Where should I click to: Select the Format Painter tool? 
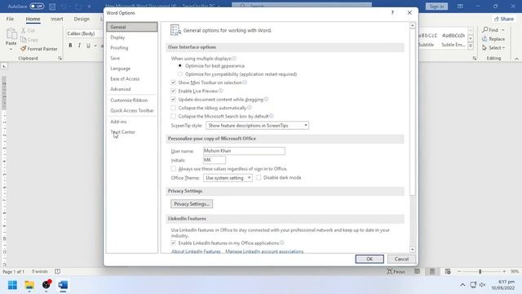(38, 49)
